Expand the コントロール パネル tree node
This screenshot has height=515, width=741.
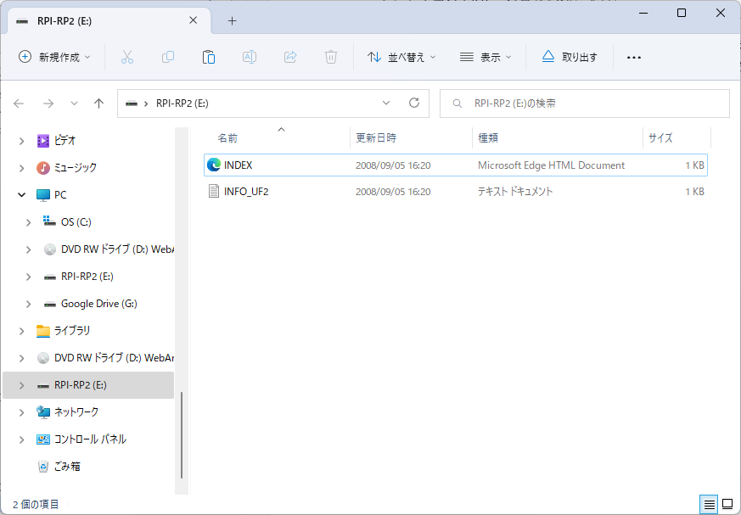(x=21, y=439)
